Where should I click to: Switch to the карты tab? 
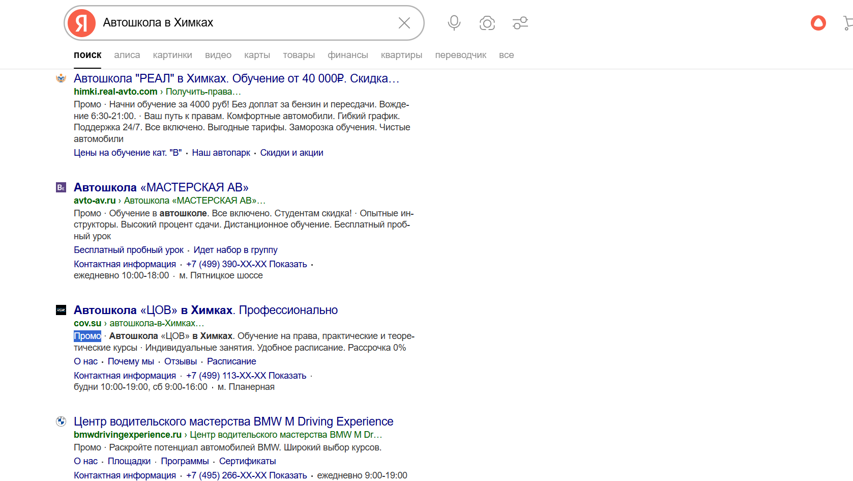[x=257, y=55]
